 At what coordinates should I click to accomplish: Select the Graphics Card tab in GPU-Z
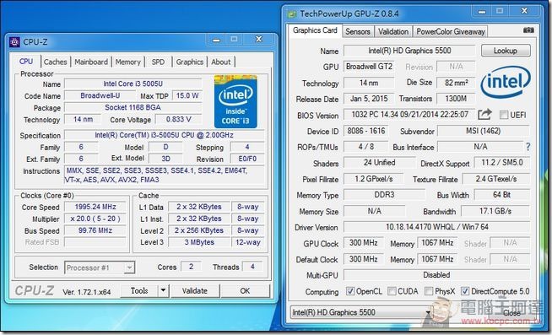click(x=315, y=30)
